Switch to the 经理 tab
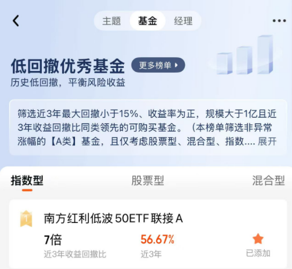The height and width of the screenshot is (269, 292). click(183, 21)
